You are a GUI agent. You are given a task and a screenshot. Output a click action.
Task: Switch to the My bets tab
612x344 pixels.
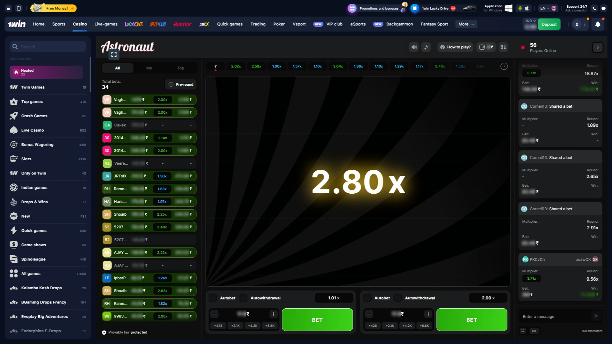[x=149, y=68]
